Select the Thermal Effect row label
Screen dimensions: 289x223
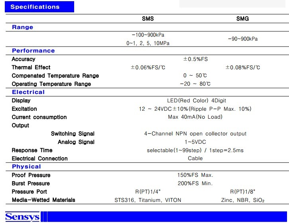coord(31,67)
